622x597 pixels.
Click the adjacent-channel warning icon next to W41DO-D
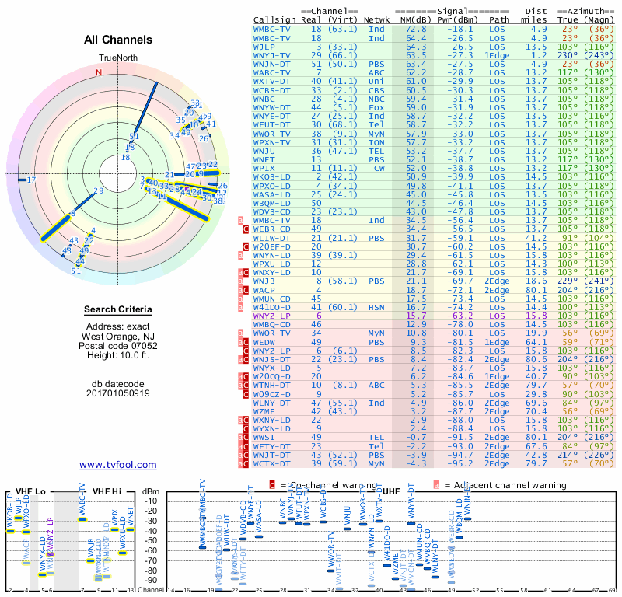(x=241, y=306)
